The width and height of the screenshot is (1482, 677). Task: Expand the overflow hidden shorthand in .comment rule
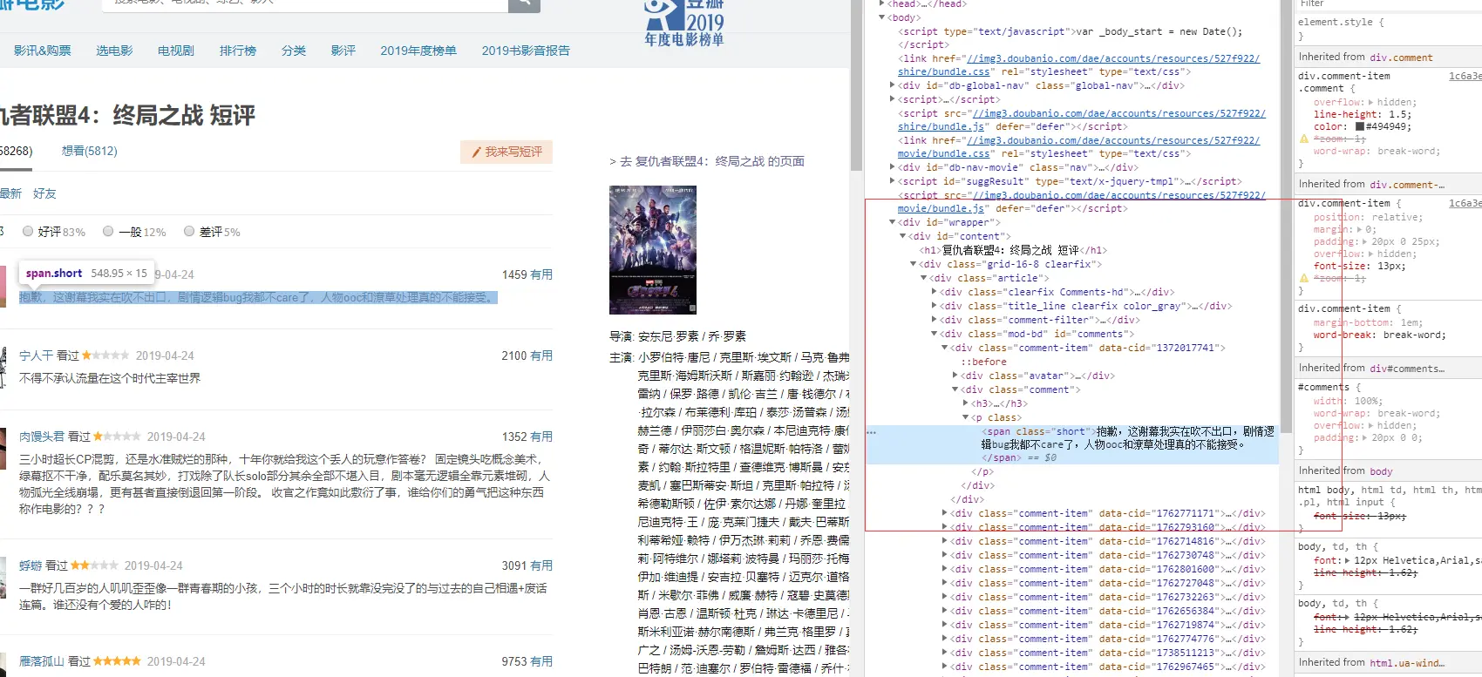(x=1370, y=102)
